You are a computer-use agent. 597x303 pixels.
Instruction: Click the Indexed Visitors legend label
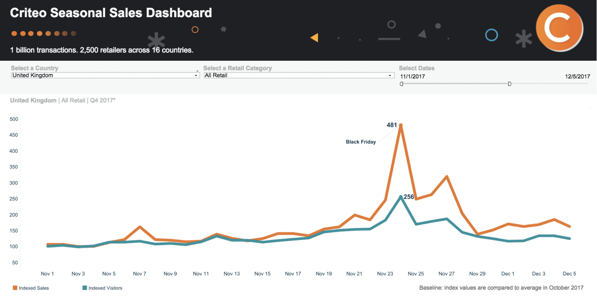pos(105,288)
